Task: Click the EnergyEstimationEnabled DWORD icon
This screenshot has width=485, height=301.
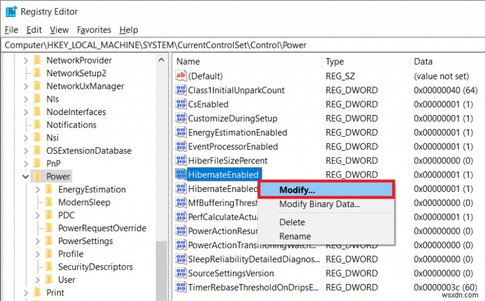Action: click(181, 132)
